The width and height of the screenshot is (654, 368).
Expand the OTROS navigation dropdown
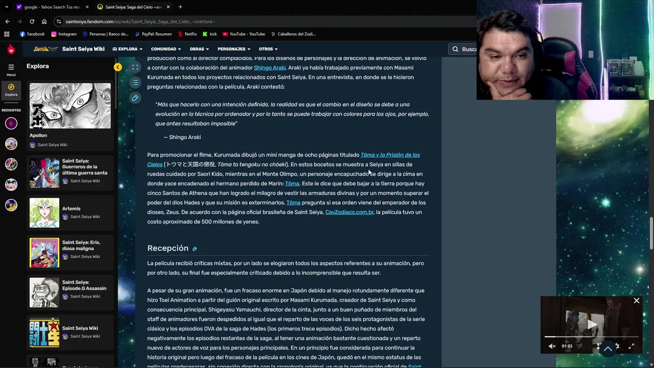[268, 49]
